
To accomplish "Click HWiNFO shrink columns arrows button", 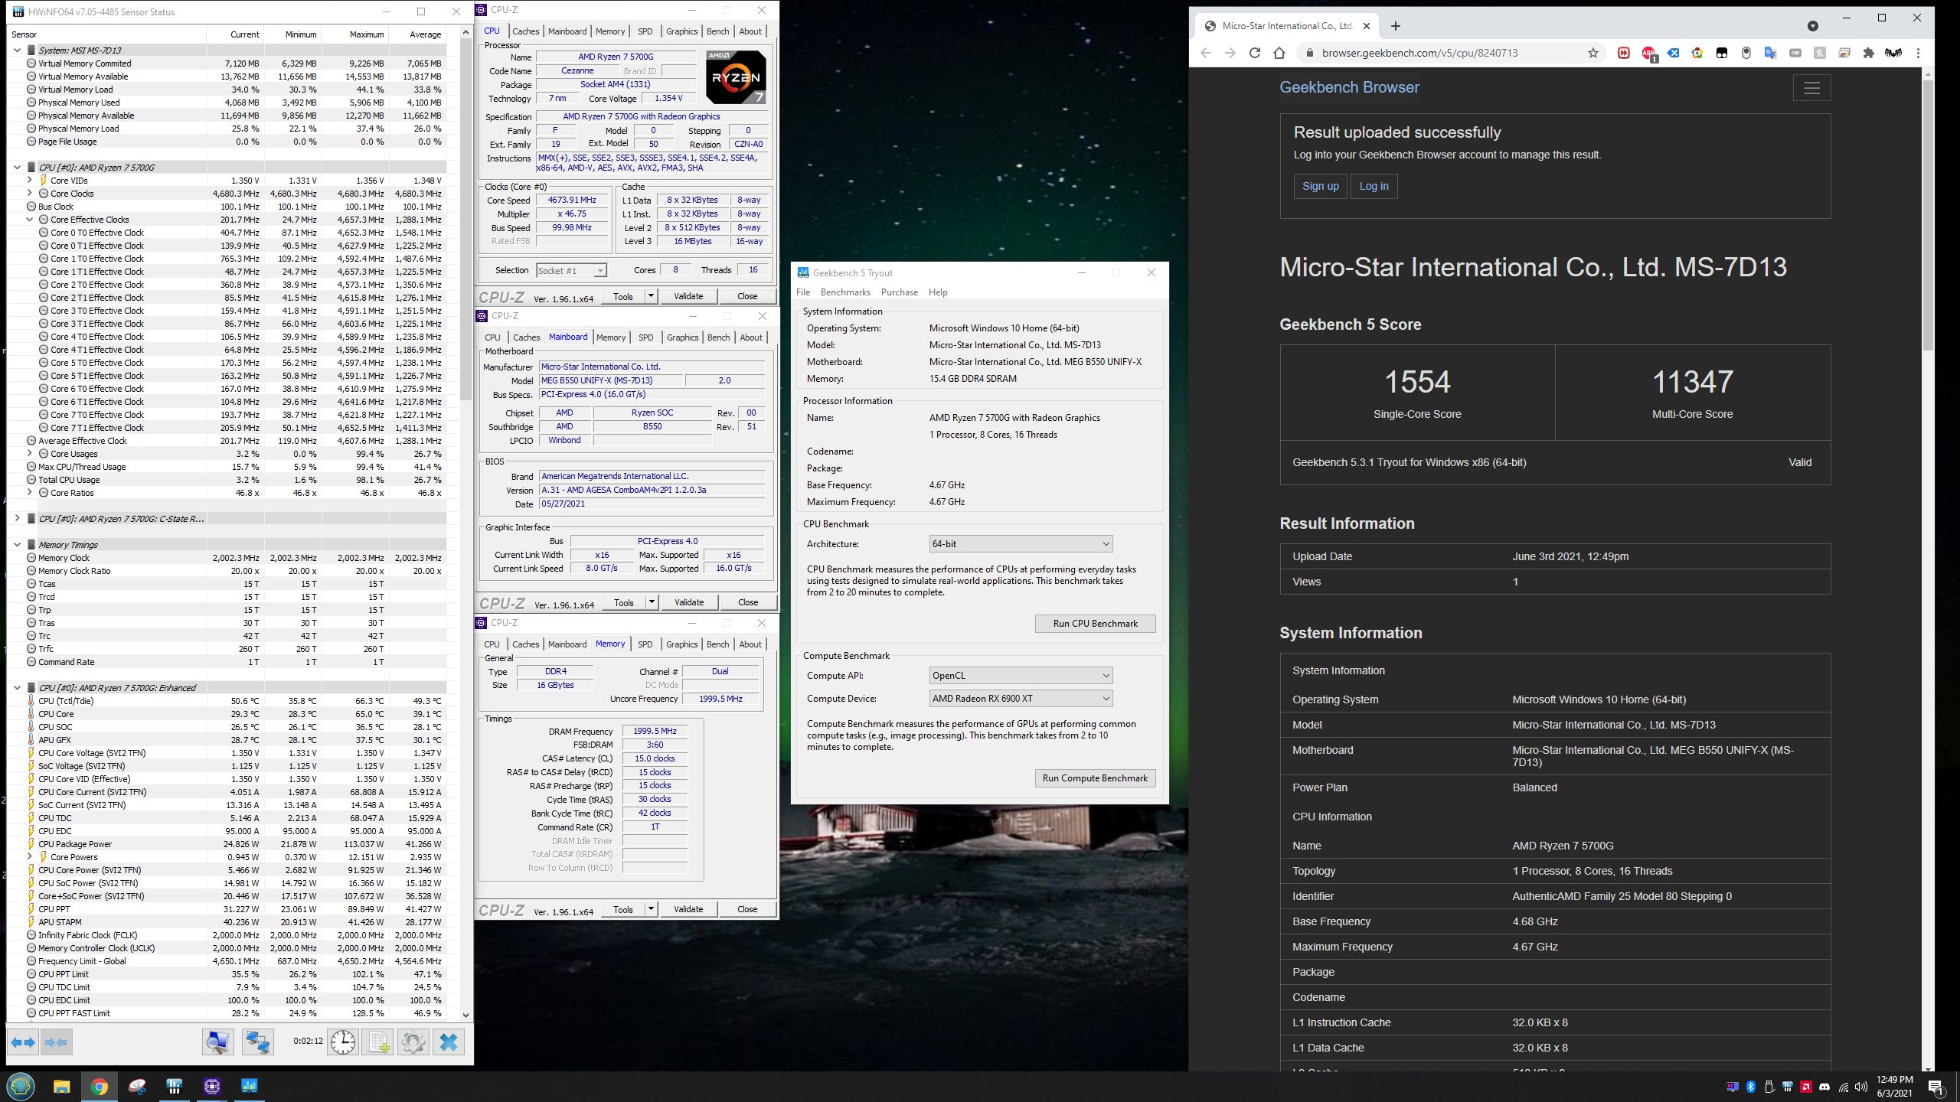I will [x=56, y=1042].
